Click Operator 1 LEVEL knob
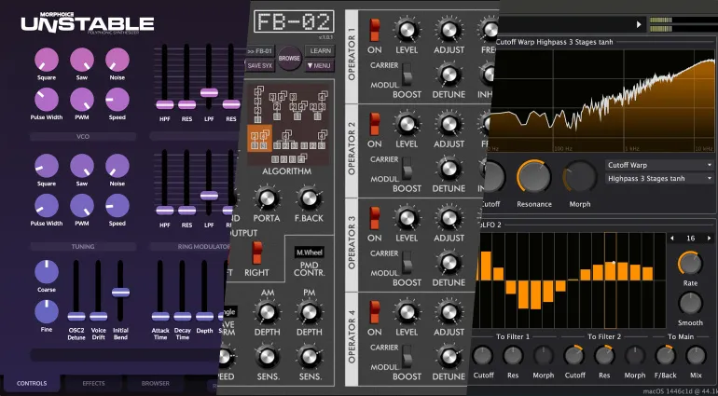The image size is (718, 396). pyautogui.click(x=407, y=30)
